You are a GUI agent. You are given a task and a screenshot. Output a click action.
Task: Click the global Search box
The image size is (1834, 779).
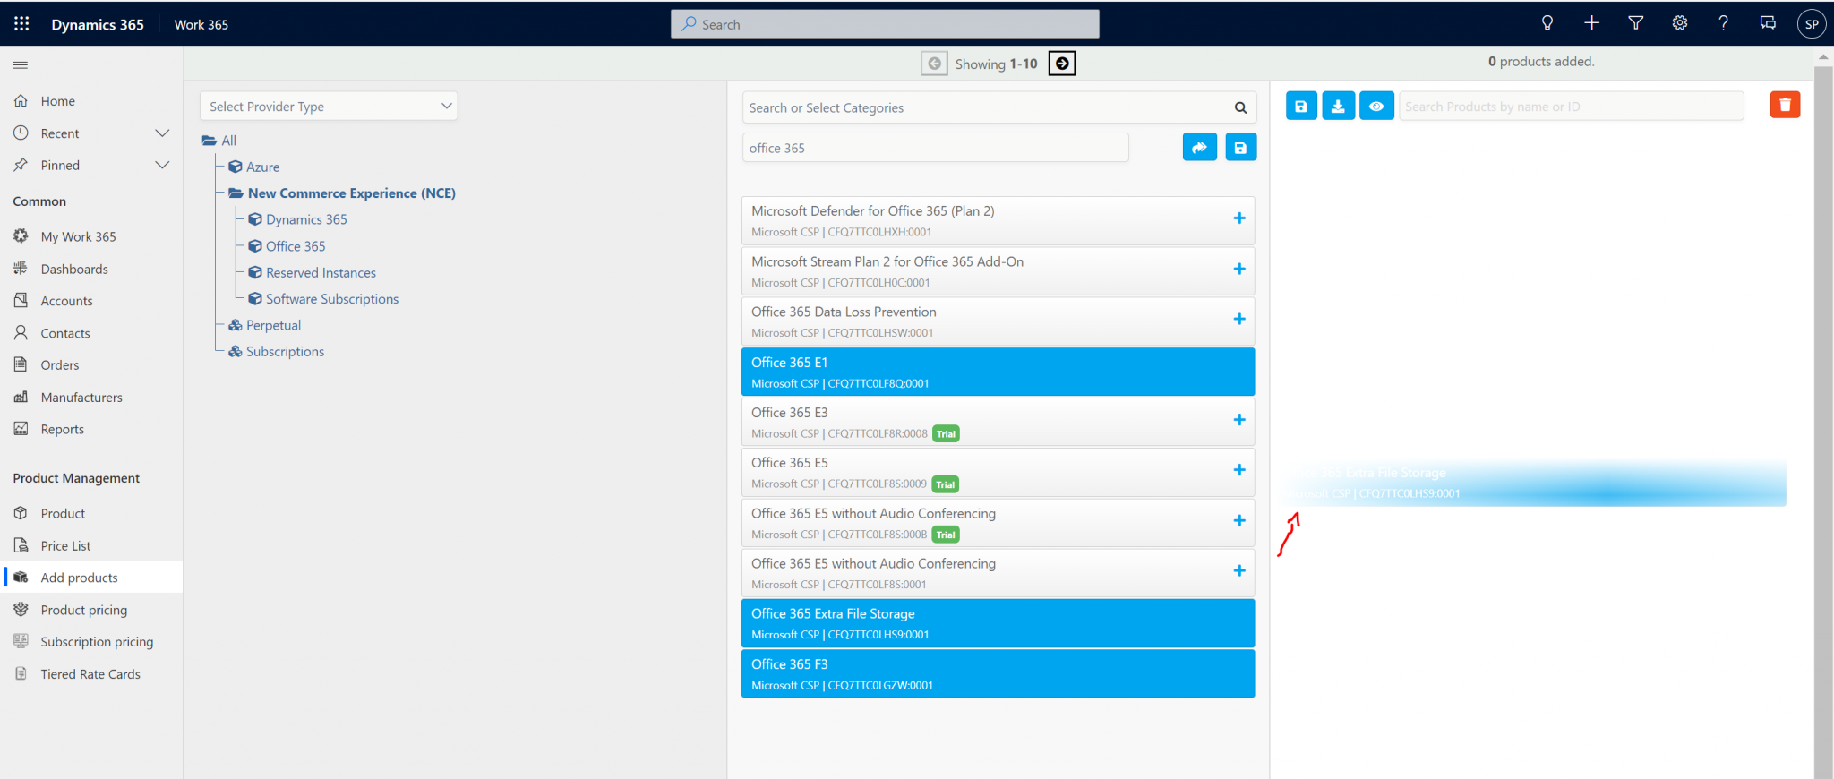(x=885, y=24)
